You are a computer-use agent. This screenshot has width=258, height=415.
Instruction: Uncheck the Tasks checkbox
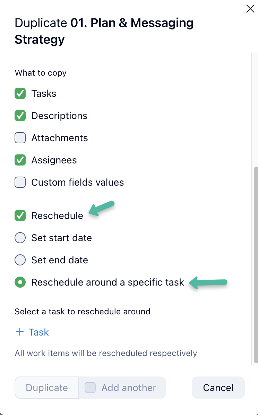click(20, 93)
